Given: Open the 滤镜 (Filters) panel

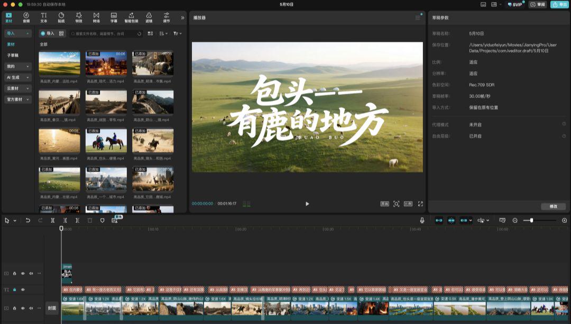Looking at the screenshot, I should point(149,17).
